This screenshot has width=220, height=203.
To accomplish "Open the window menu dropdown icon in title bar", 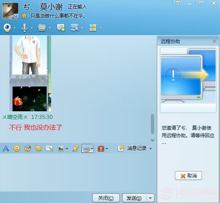I will [x=178, y=3].
